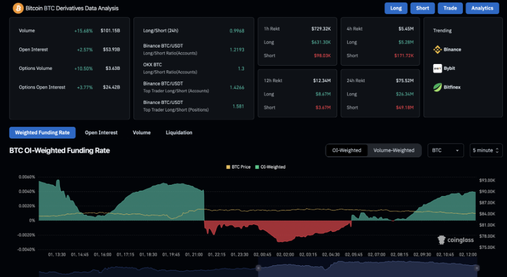
Task: Switch to the Open Interest tab
Action: tap(101, 133)
